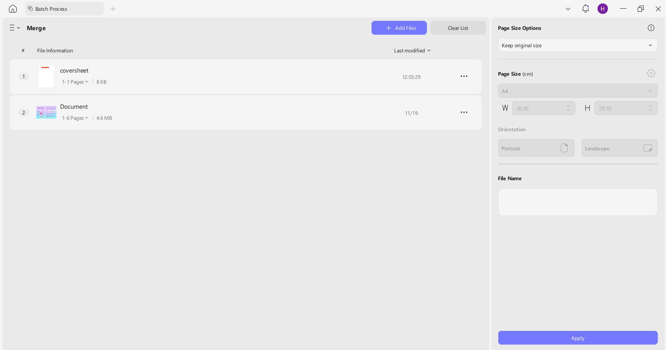Viewport: 666px width, 350px height.
Task: Restore down the window
Action: click(641, 9)
